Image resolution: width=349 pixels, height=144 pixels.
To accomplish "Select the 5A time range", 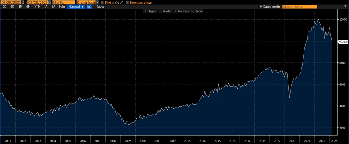I will point(54,7).
